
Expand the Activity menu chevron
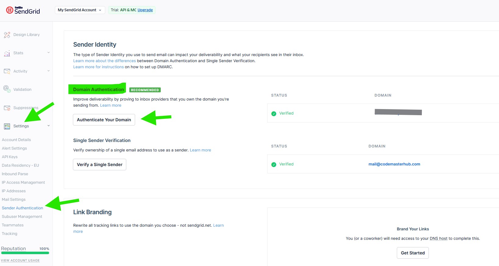[x=48, y=71]
